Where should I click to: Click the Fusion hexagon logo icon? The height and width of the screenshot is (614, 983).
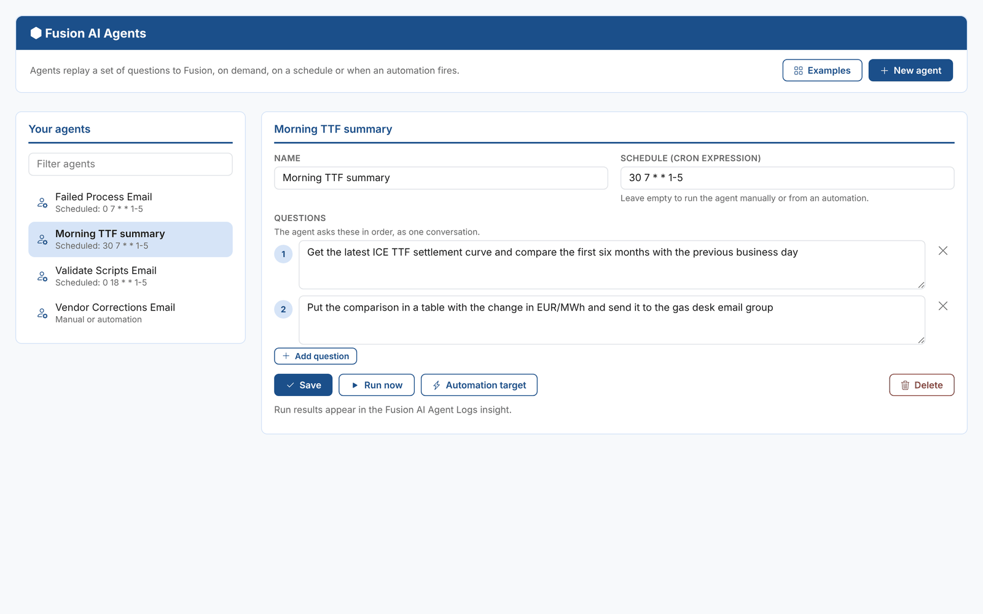point(36,33)
